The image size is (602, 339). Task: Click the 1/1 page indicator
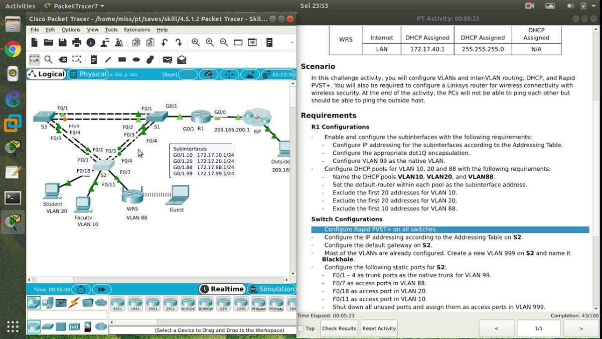(539, 328)
